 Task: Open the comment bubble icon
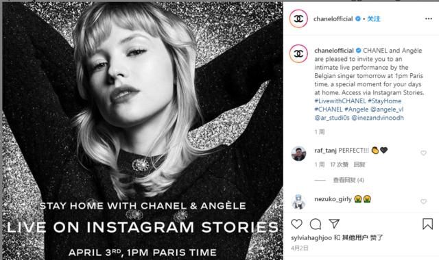316,224
